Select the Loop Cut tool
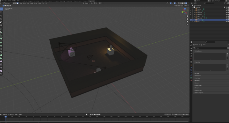 (1, 49)
